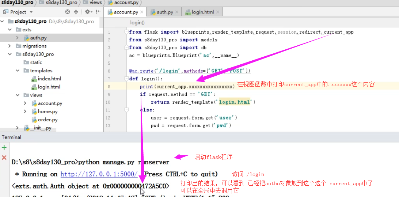Hide the Project tool window

click(x=98, y=12)
